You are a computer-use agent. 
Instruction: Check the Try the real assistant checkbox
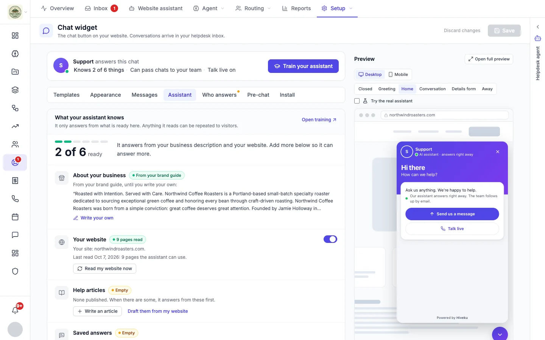[357, 101]
